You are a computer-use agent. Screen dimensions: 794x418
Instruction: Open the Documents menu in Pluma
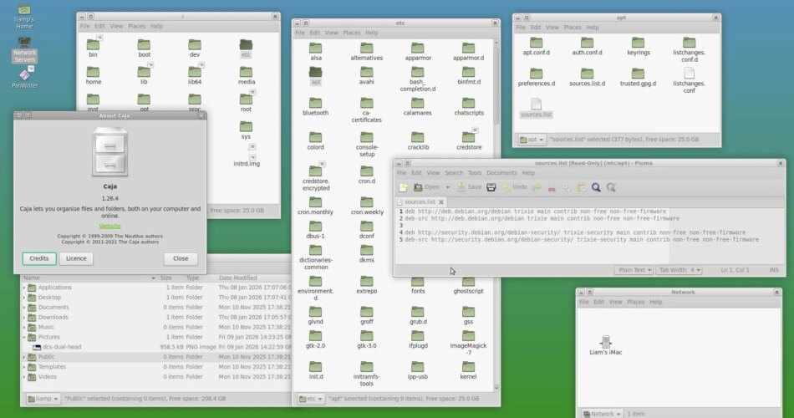pyautogui.click(x=501, y=173)
